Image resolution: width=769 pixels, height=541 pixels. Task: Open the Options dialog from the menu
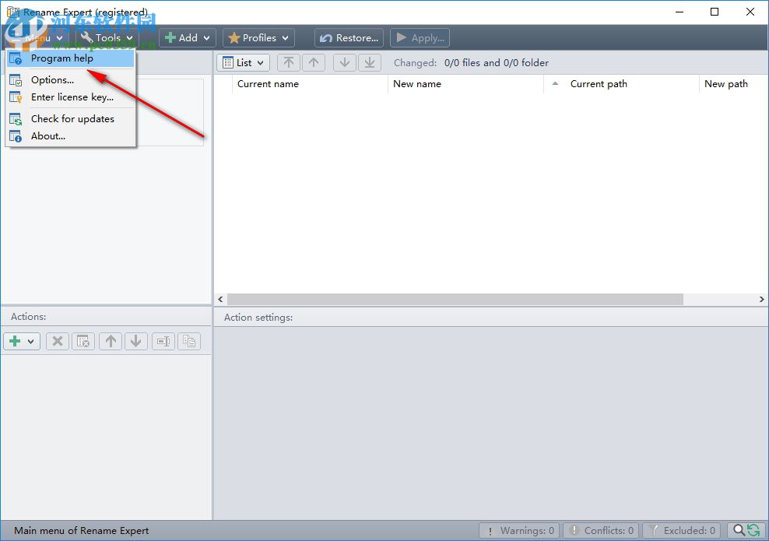52,79
